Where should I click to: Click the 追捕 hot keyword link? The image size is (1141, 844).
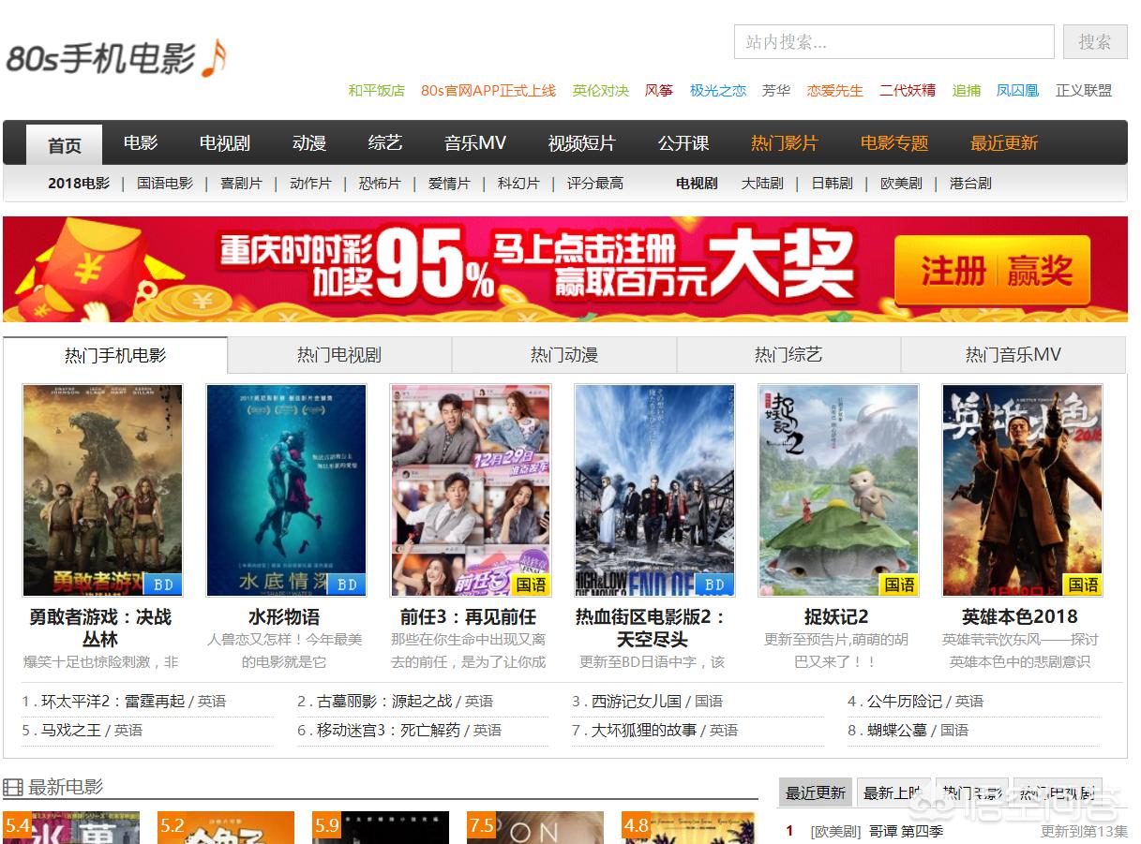[967, 91]
